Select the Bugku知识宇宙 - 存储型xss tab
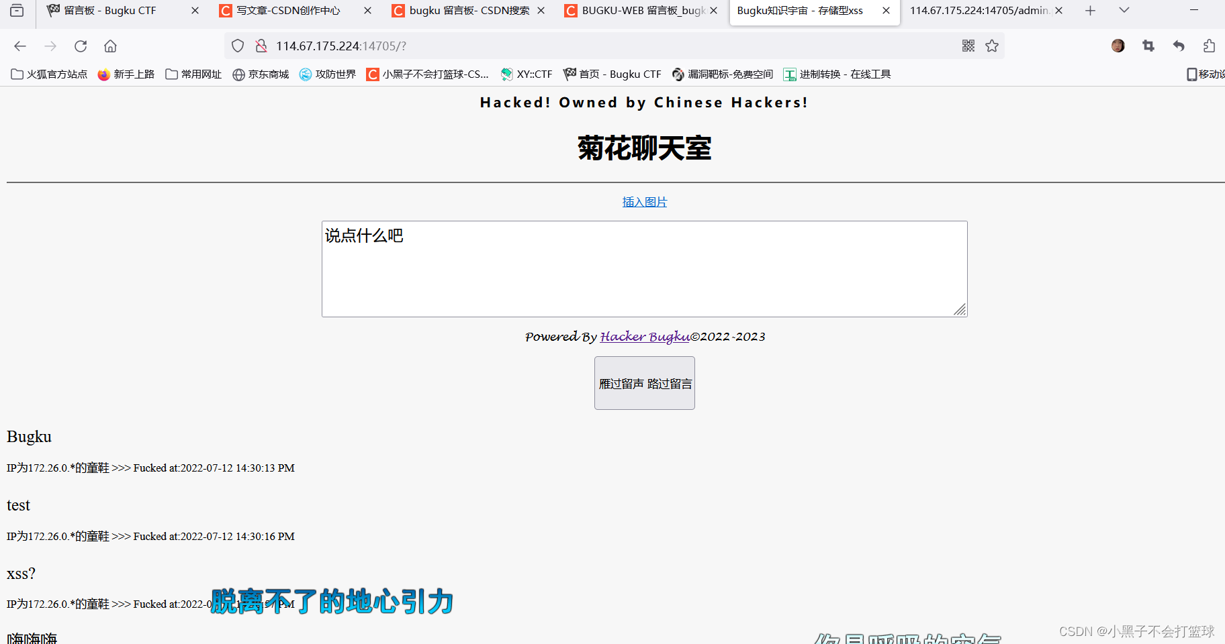 (801, 11)
